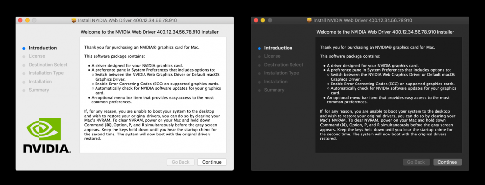Select the Introduction step in the dark window
This screenshot has height=185, width=485.
(x=278, y=48)
